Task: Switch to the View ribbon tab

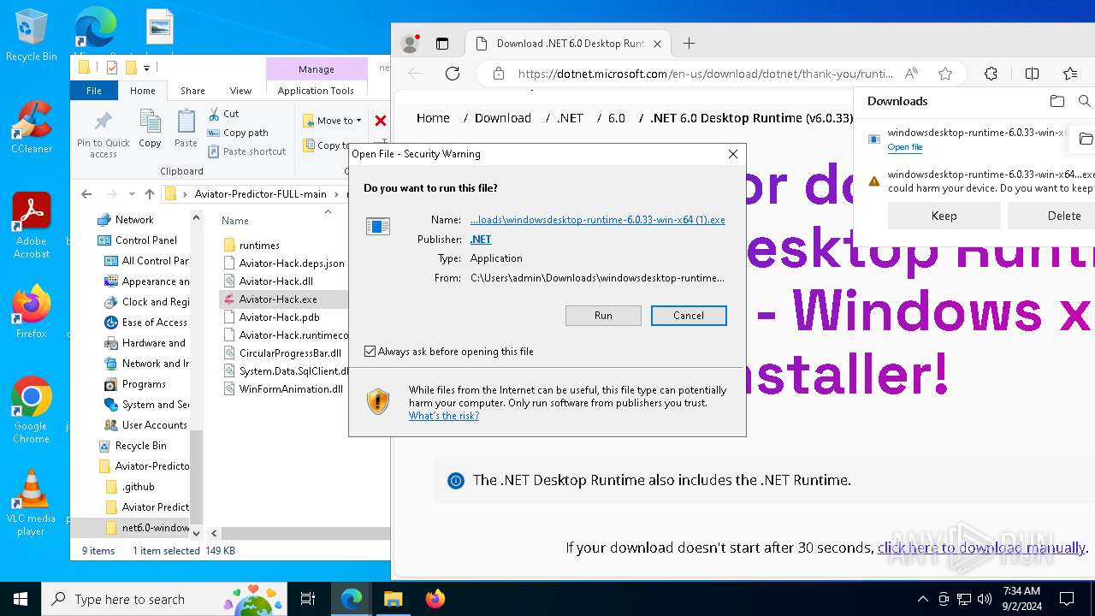Action: [241, 91]
